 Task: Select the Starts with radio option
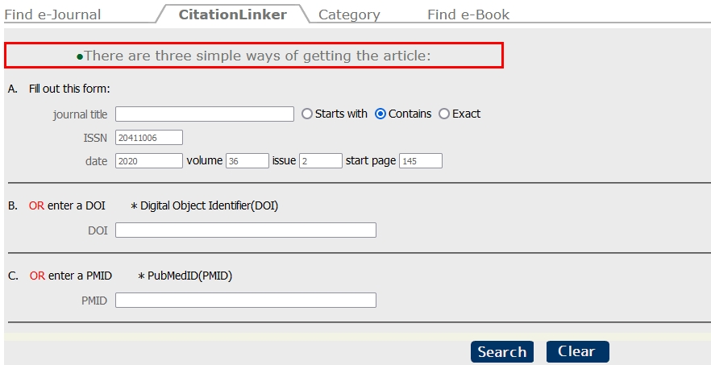pos(307,114)
